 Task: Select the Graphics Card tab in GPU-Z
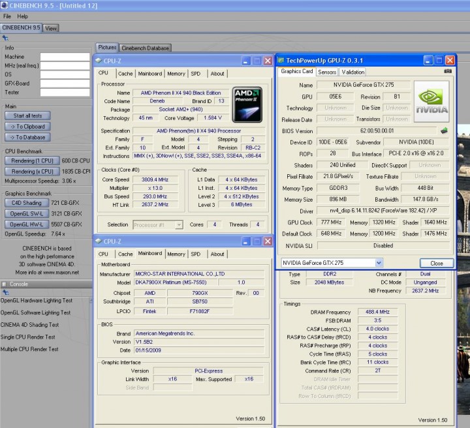click(297, 71)
